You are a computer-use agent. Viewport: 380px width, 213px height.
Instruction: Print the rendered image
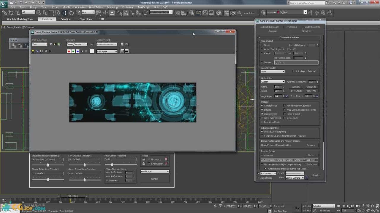[x=45, y=51]
